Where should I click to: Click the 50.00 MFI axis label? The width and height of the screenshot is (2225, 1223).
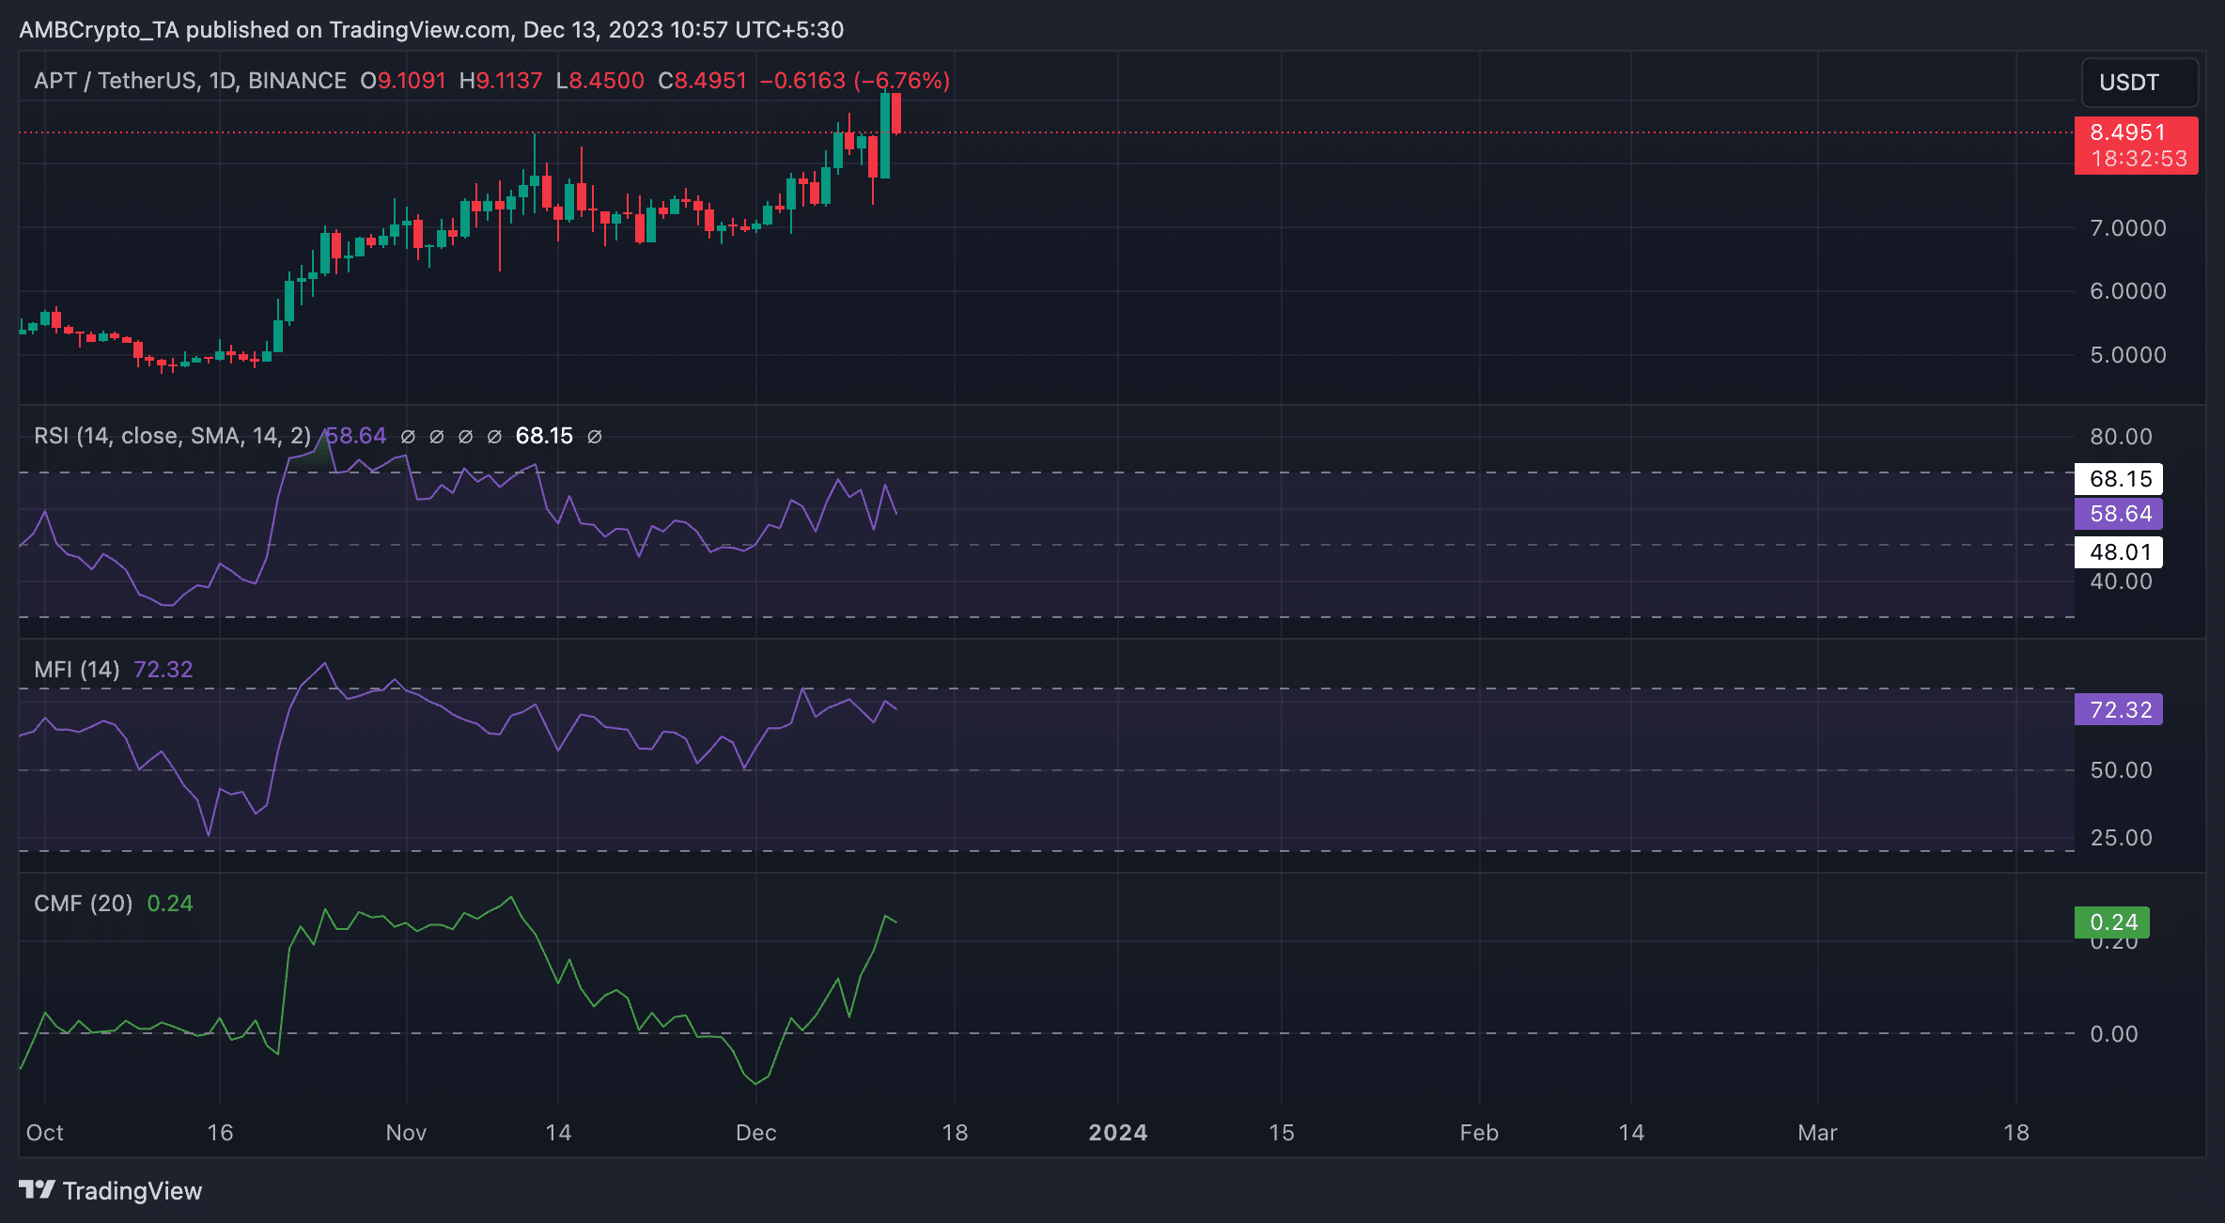click(x=2121, y=770)
